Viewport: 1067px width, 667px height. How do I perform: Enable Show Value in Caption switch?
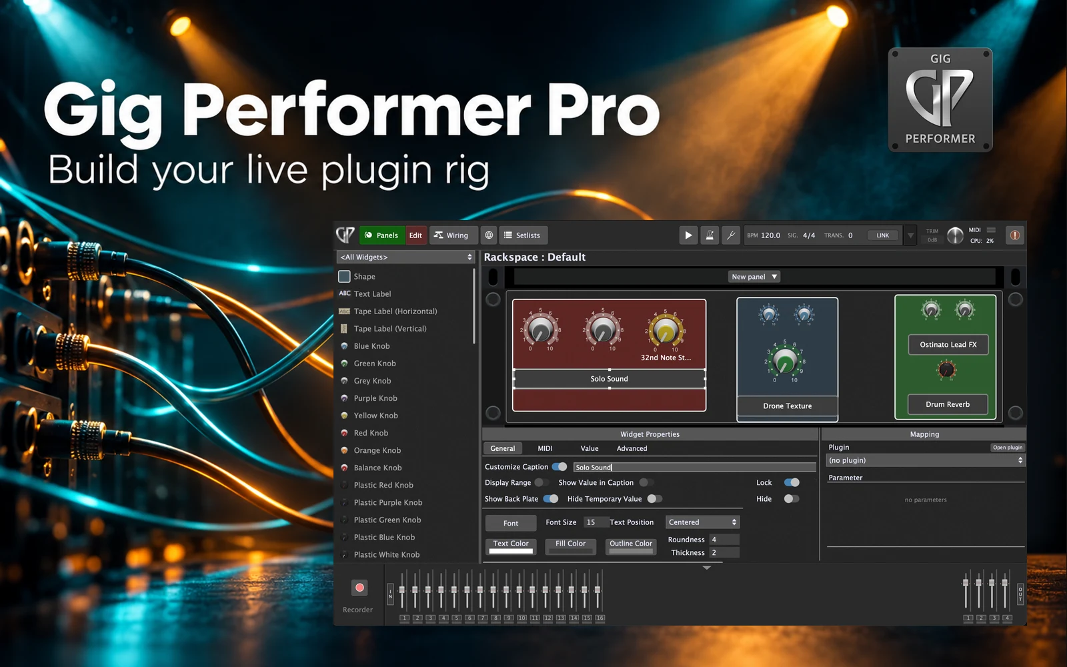[x=646, y=482]
